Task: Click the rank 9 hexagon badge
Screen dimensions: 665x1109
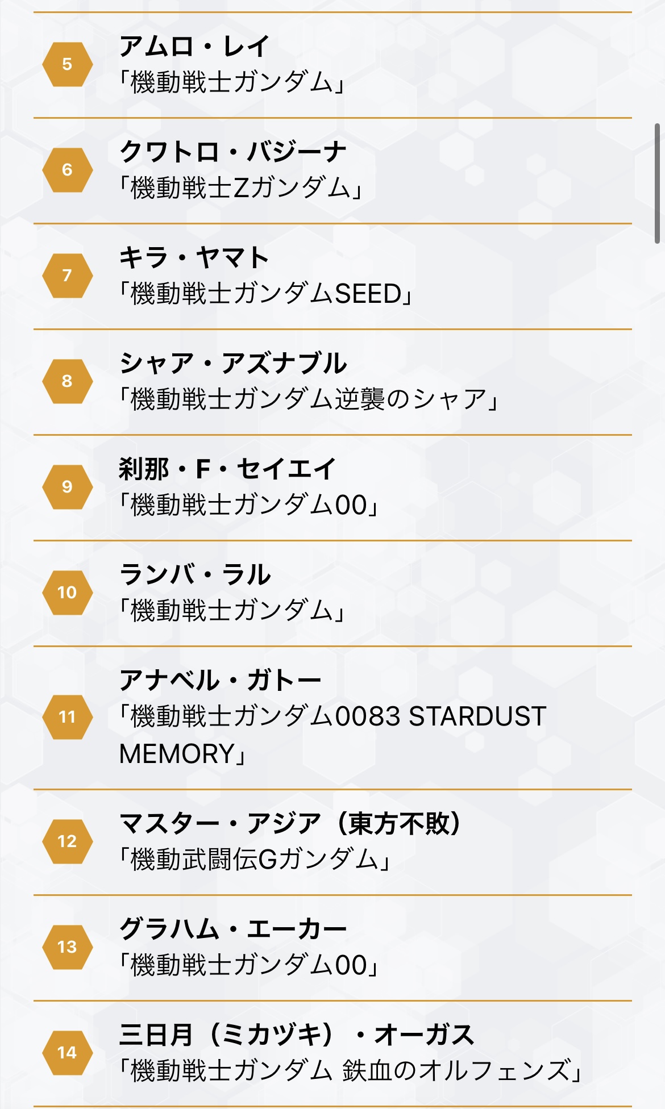Action: [67, 487]
